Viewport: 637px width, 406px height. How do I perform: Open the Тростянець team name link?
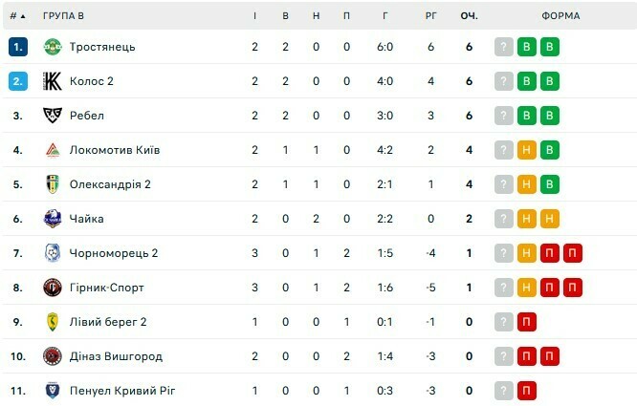102,47
